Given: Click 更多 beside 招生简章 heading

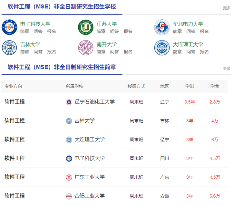Looking at the screenshot, I should point(227,69).
